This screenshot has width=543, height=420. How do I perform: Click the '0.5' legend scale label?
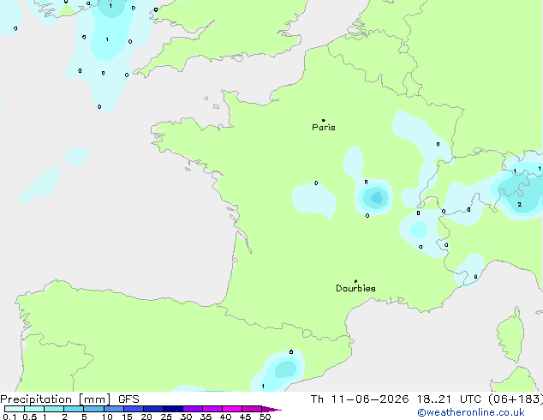point(29,417)
